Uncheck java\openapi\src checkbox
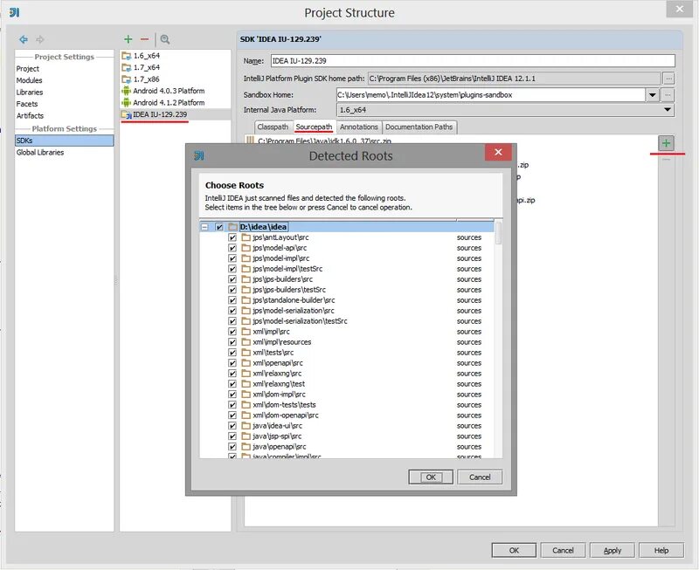This screenshot has width=699, height=570. [x=232, y=447]
